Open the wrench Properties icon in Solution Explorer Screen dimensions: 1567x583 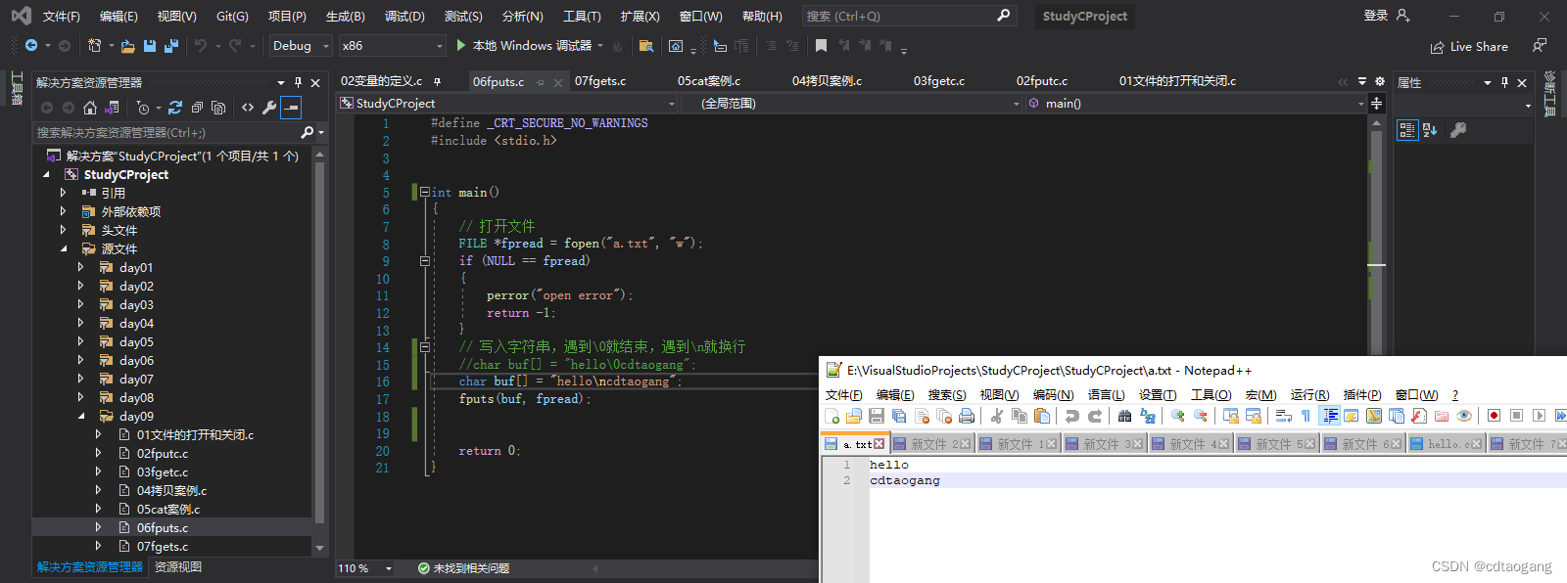pyautogui.click(x=269, y=108)
